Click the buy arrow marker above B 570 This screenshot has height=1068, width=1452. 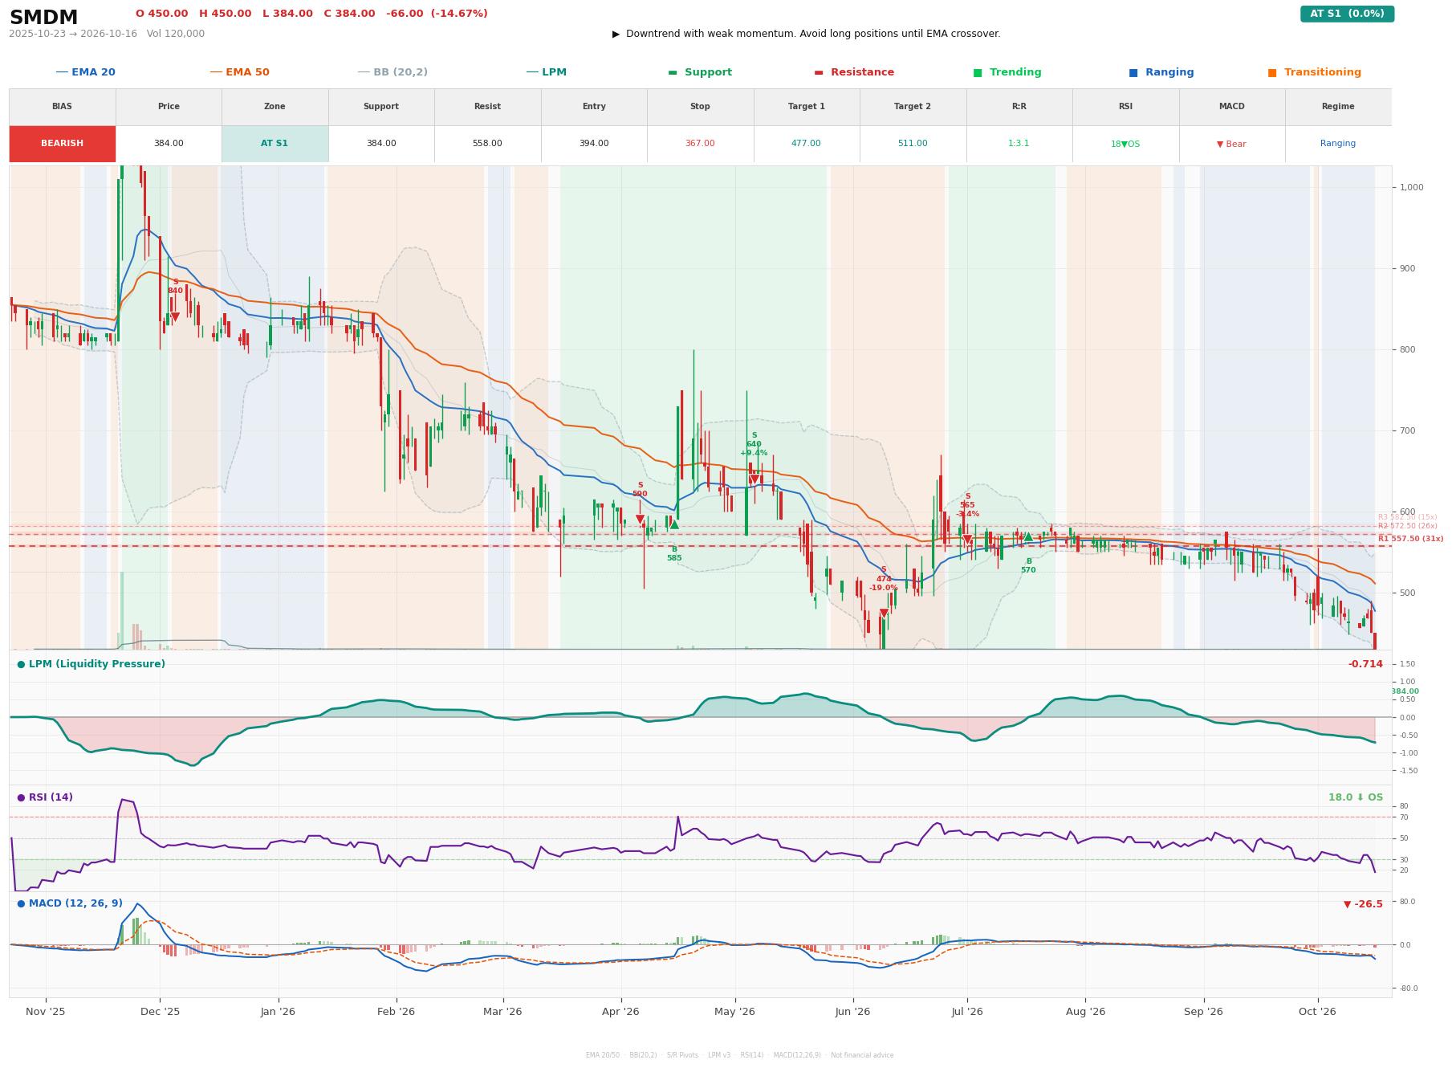click(x=1028, y=536)
